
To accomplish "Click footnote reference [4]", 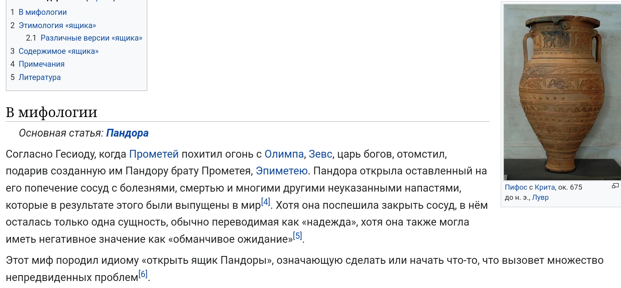I will point(266,202).
